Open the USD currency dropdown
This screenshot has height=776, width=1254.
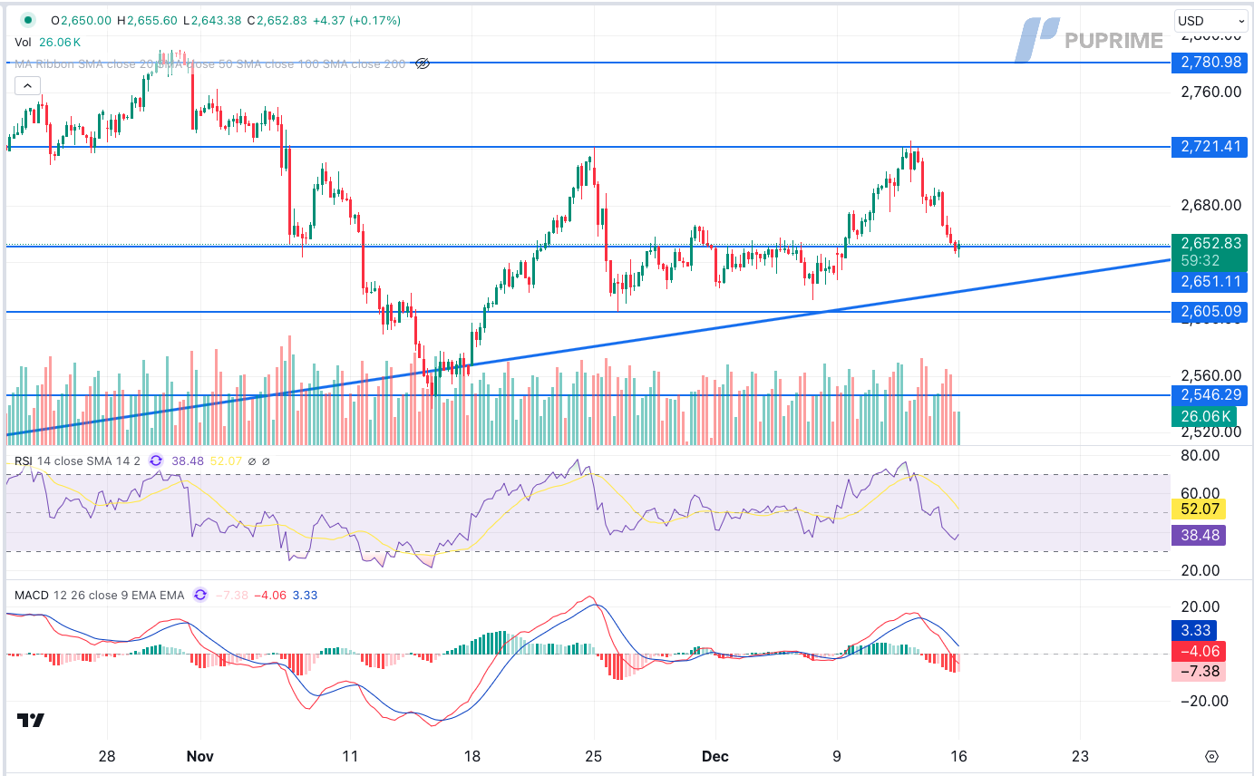tap(1210, 20)
